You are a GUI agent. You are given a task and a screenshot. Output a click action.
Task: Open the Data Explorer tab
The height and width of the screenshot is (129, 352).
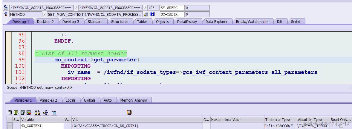point(216,21)
